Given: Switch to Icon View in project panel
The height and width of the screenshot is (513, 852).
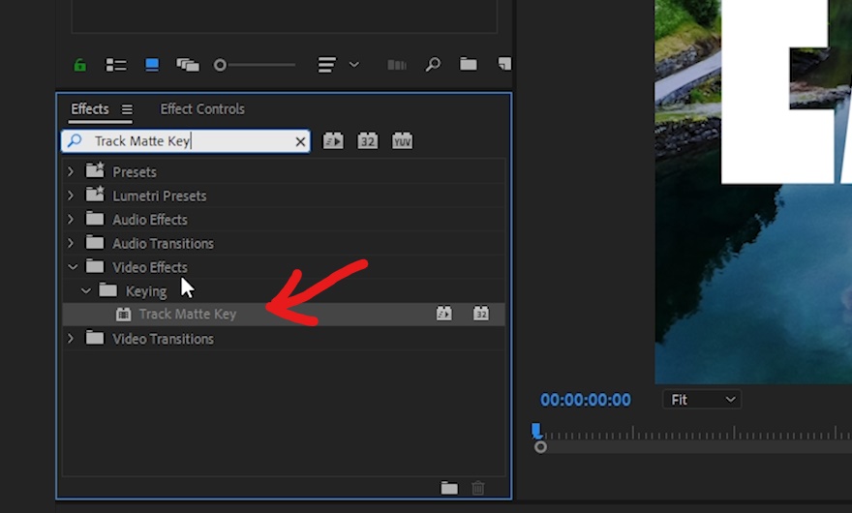Looking at the screenshot, I should [x=152, y=65].
